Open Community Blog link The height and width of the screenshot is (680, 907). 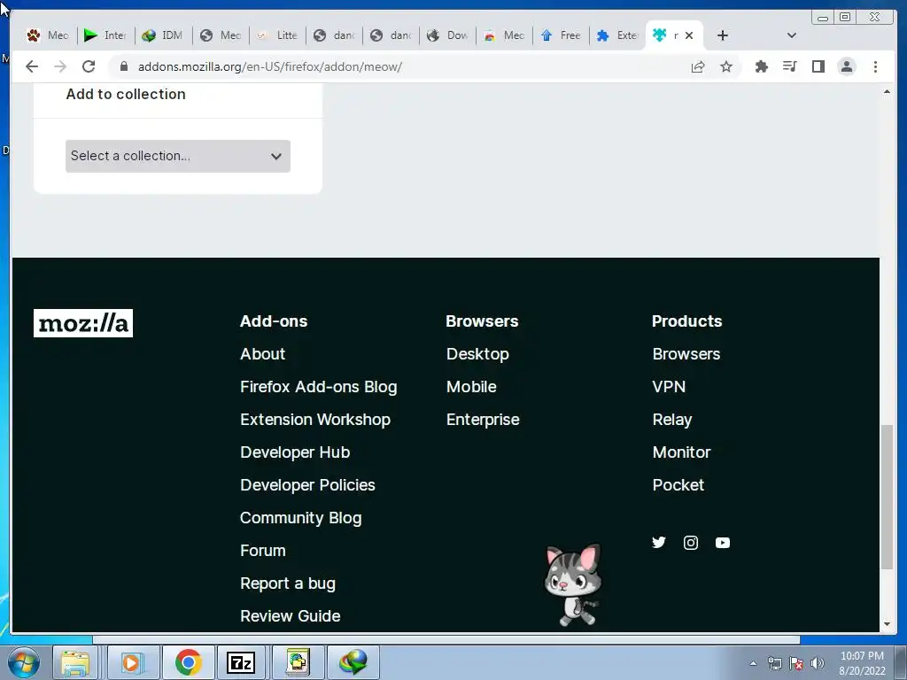301,517
